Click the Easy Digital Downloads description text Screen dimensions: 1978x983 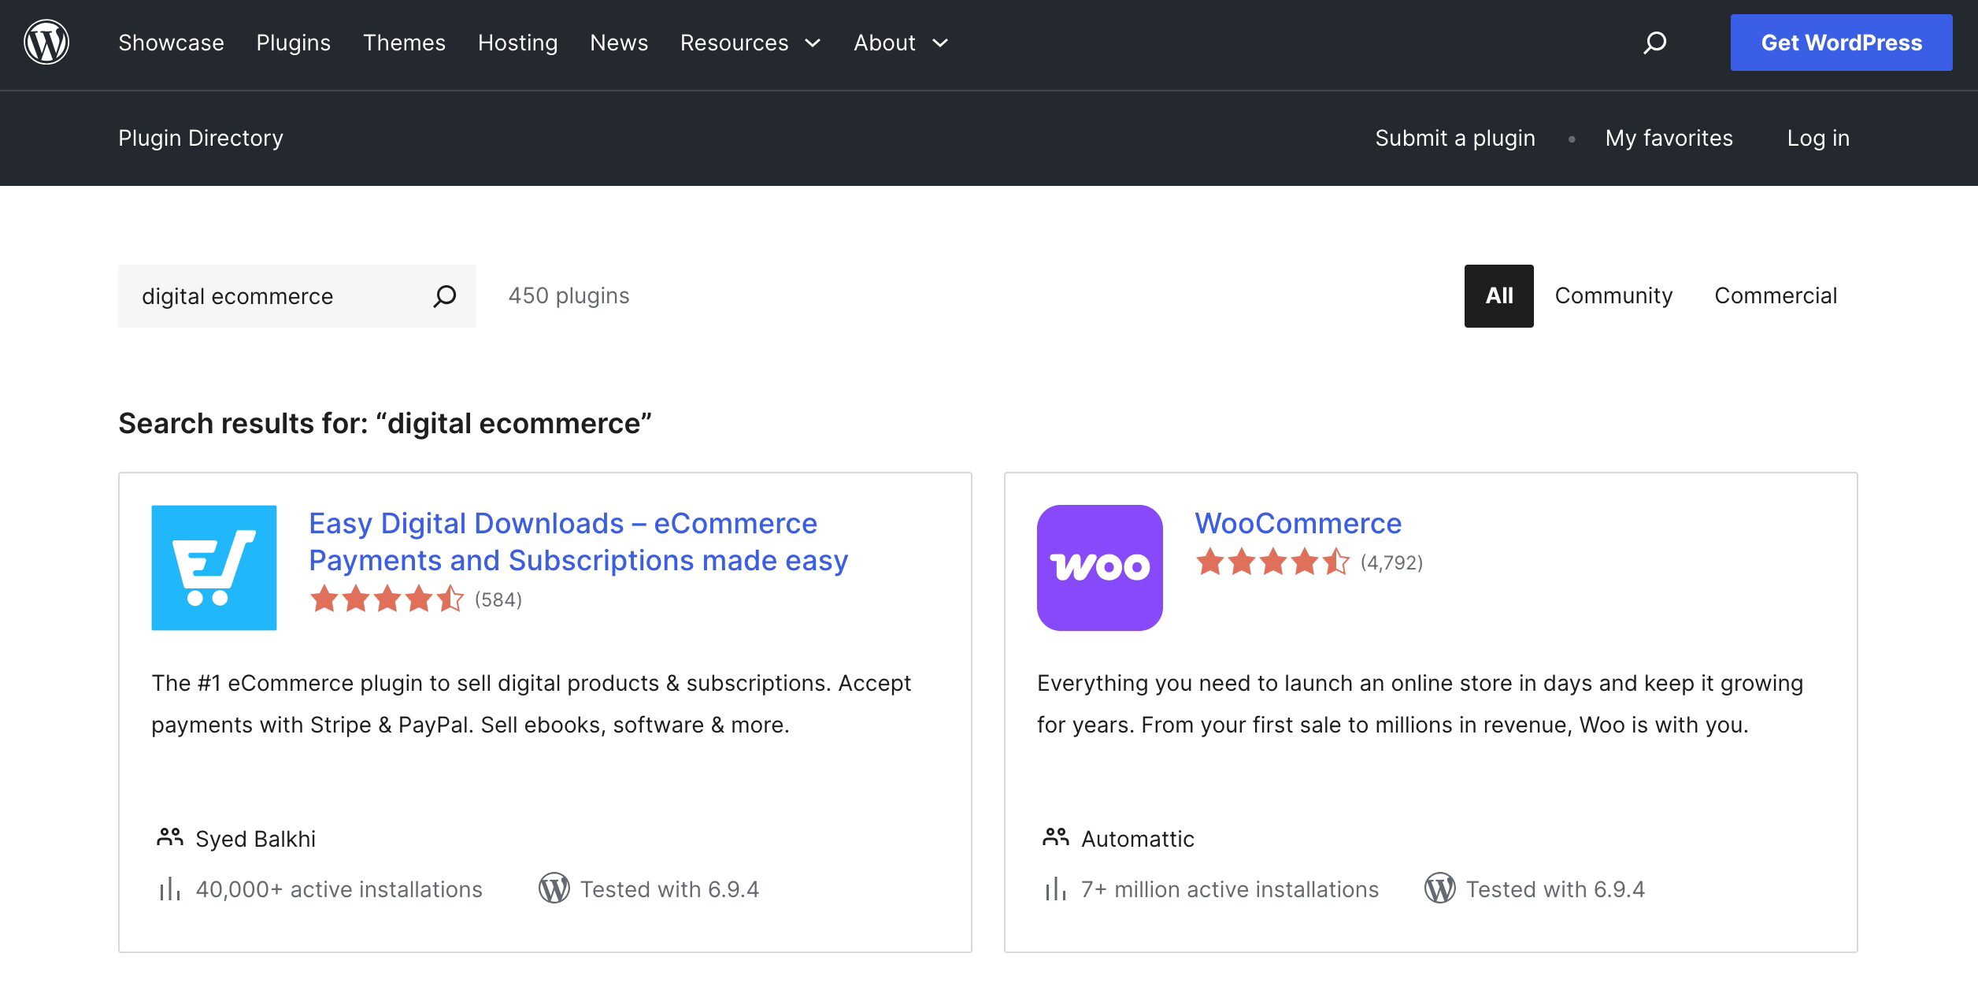click(x=532, y=703)
